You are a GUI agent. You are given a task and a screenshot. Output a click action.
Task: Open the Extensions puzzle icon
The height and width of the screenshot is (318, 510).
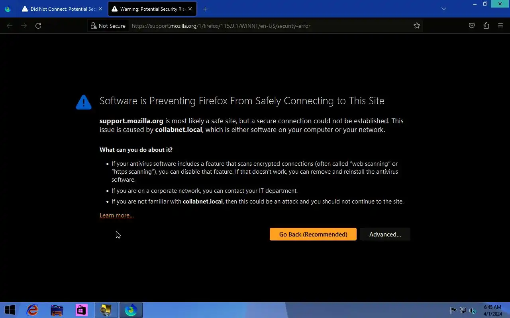(x=486, y=26)
